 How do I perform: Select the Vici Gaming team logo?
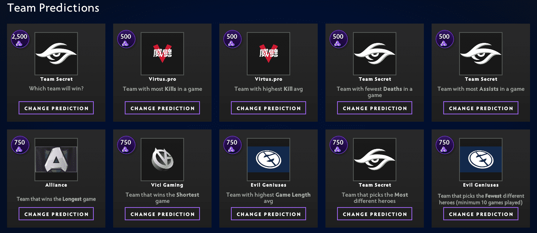[x=162, y=160]
